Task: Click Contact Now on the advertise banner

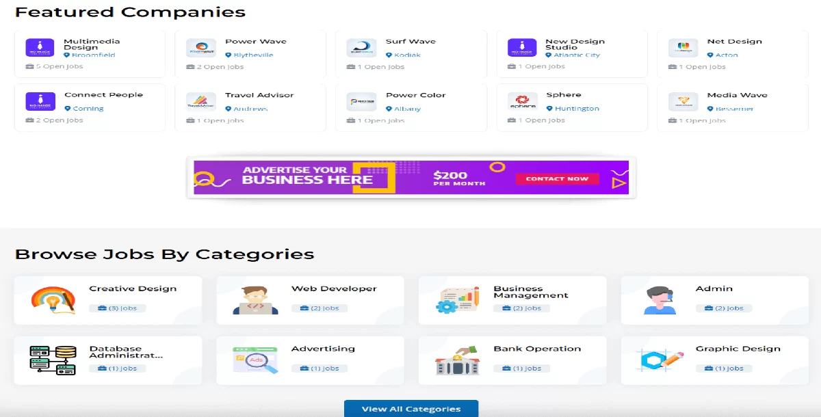Action: [x=557, y=179]
